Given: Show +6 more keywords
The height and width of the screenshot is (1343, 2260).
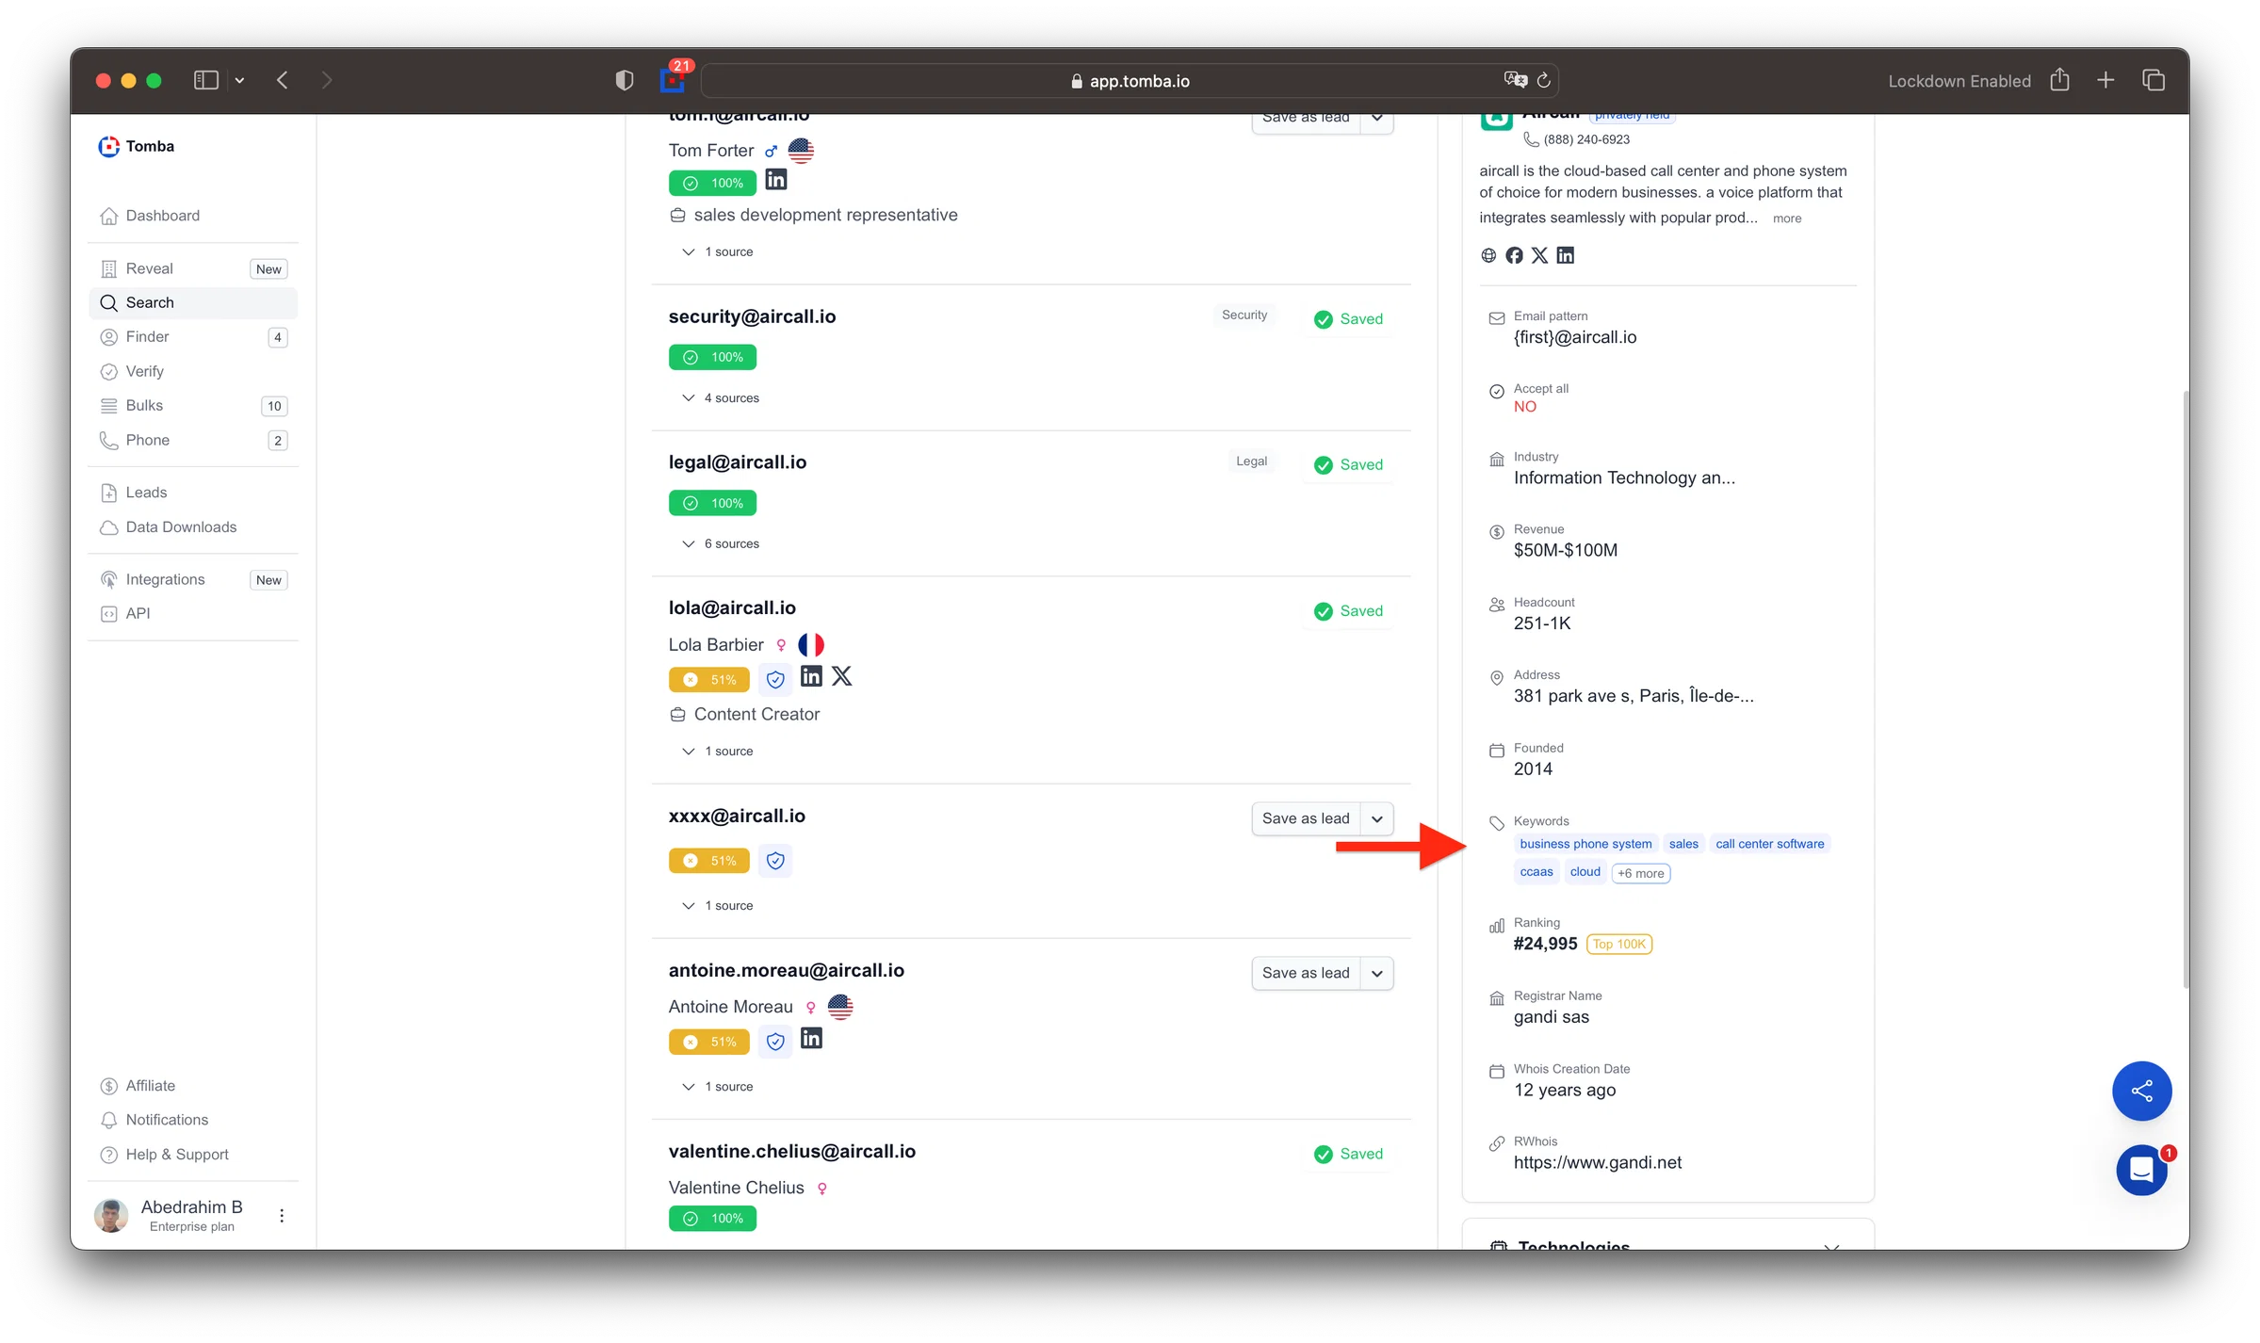Looking at the screenshot, I should (1641, 874).
